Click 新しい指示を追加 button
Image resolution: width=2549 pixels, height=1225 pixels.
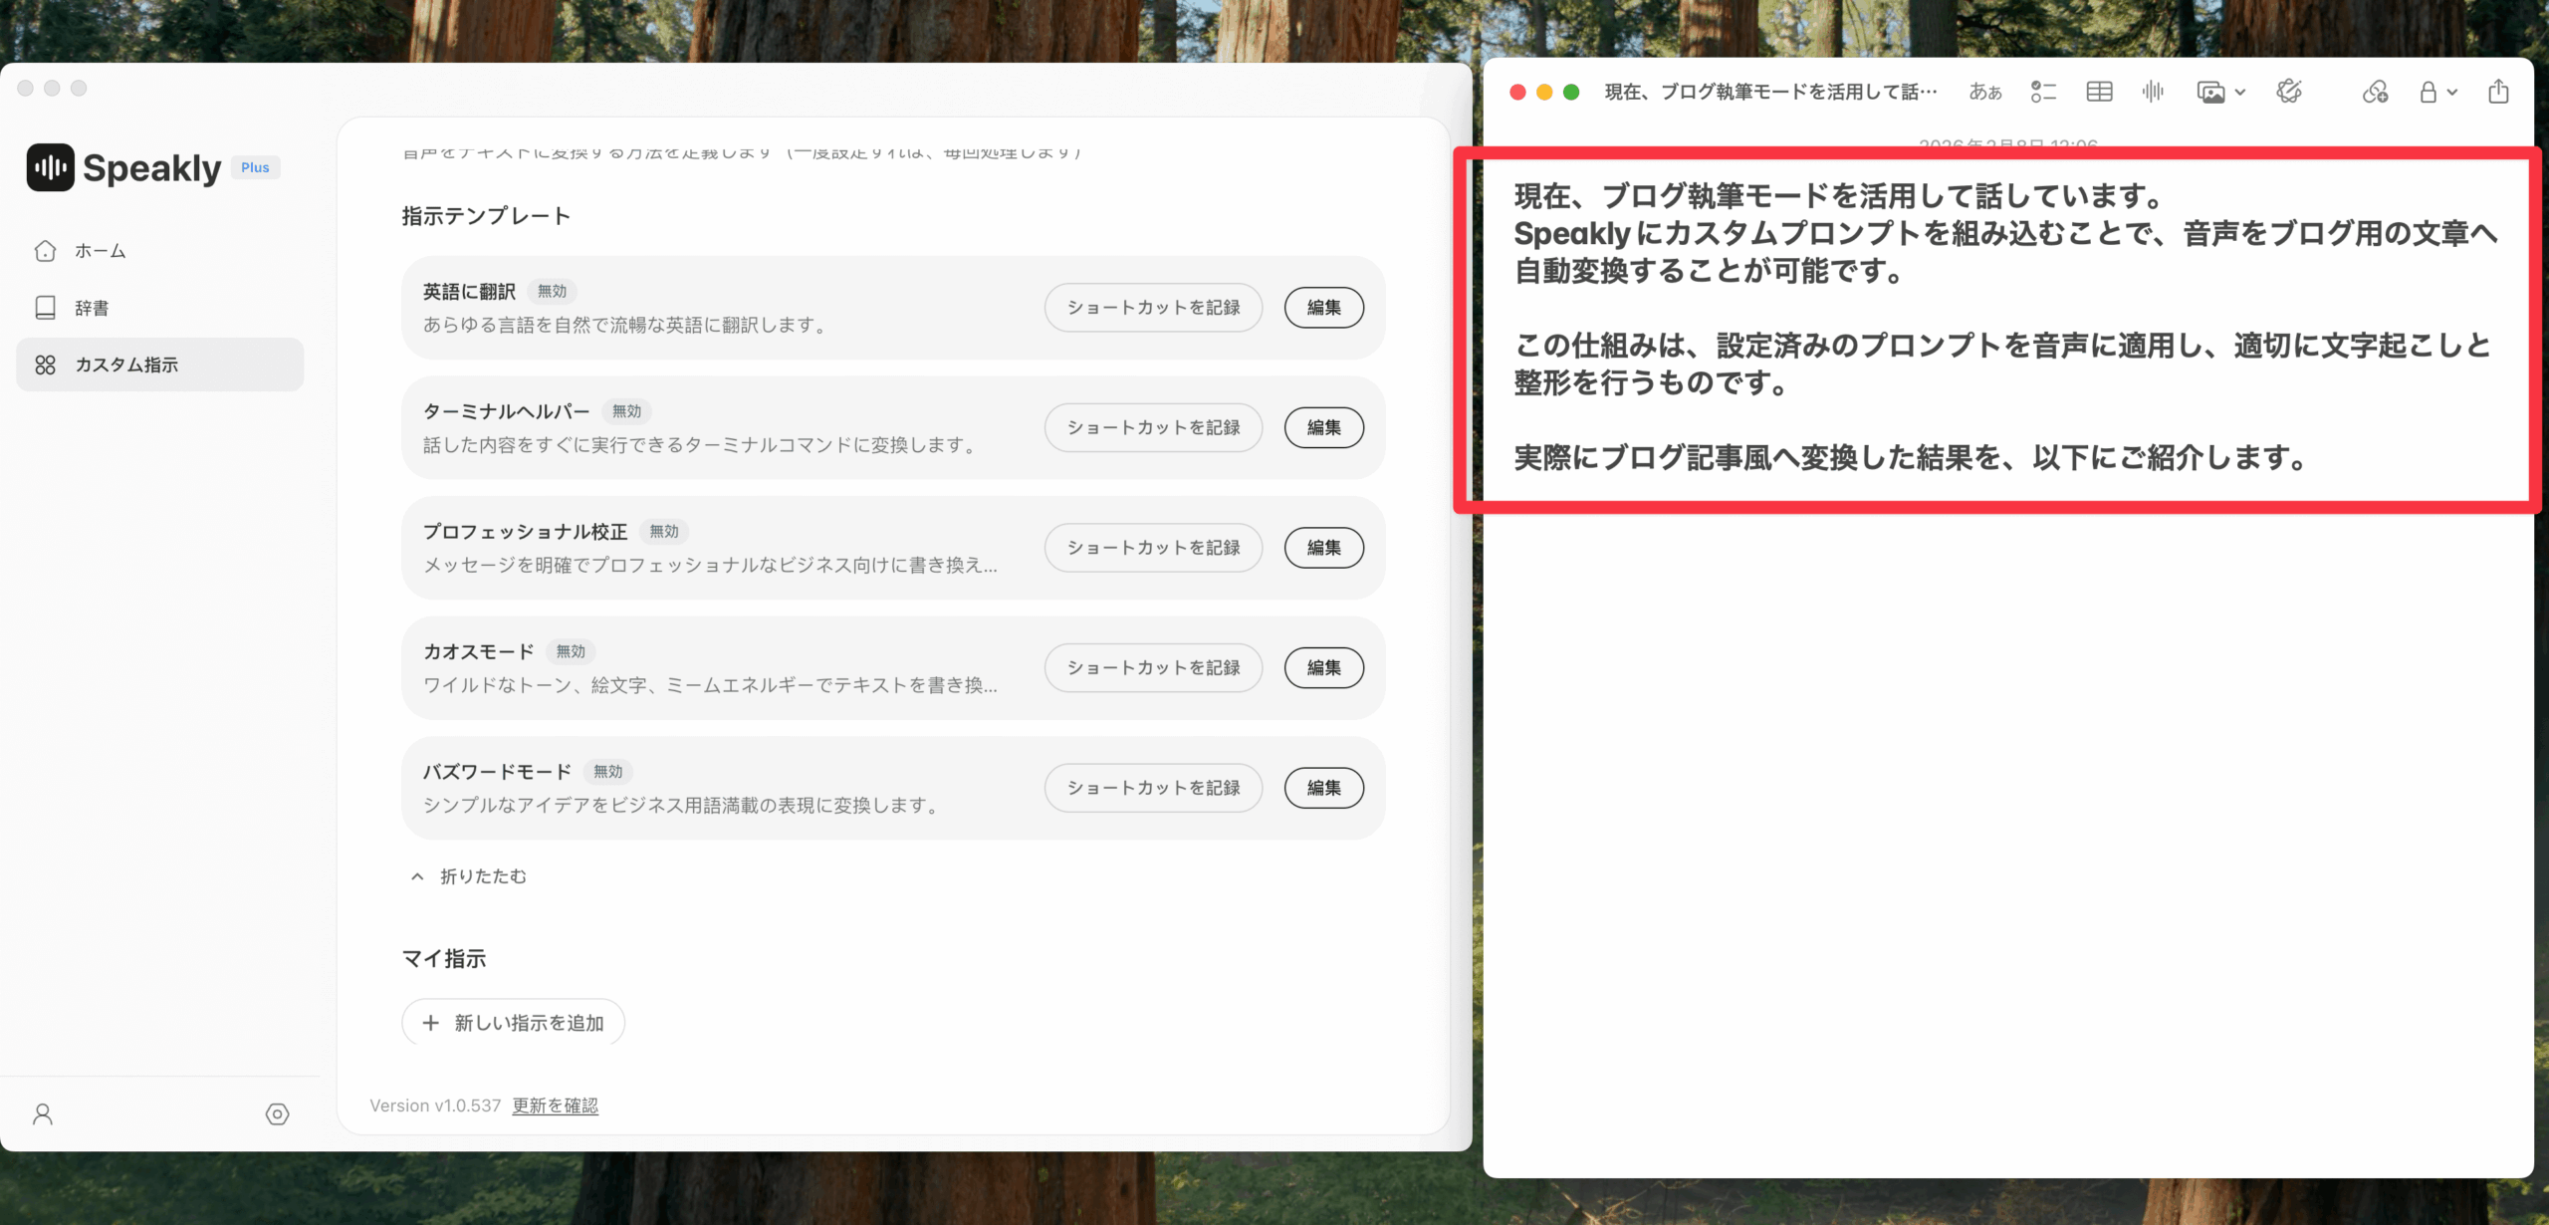tap(513, 1023)
